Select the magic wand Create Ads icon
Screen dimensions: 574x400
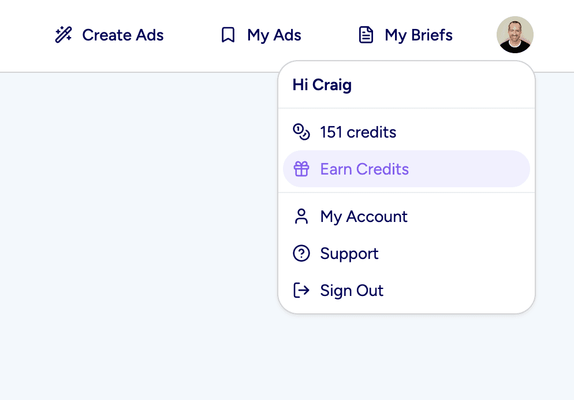pos(64,35)
